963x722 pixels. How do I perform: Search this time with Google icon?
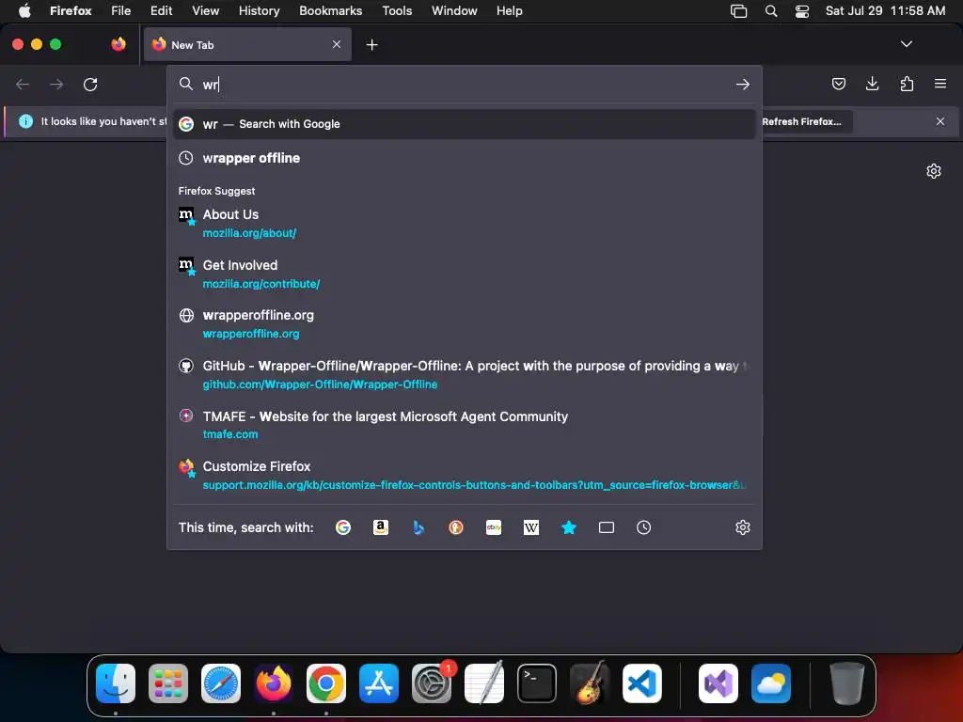342,527
